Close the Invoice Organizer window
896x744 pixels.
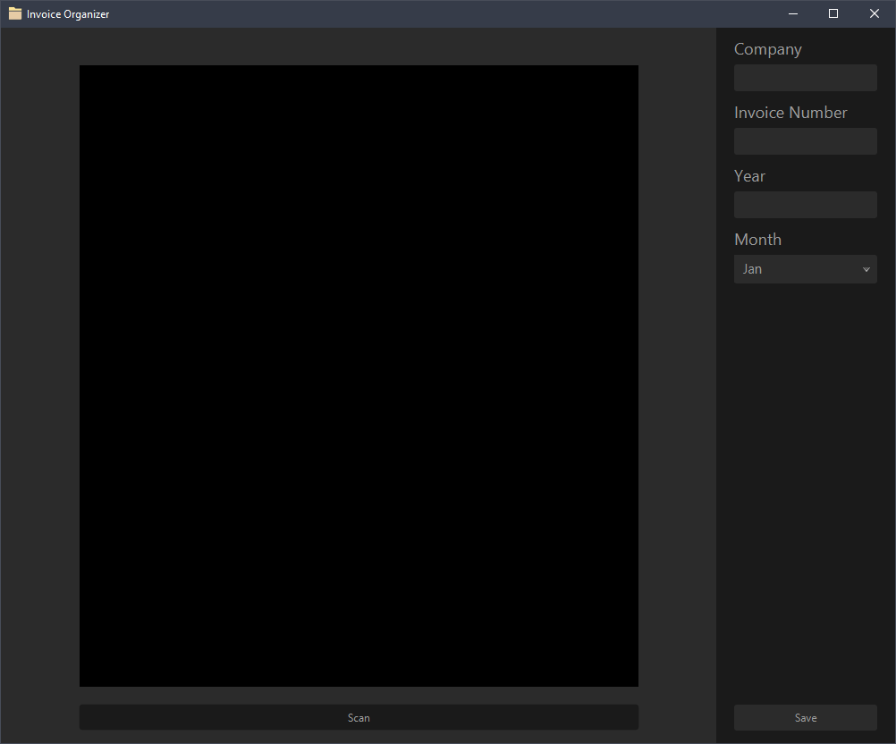tap(875, 13)
